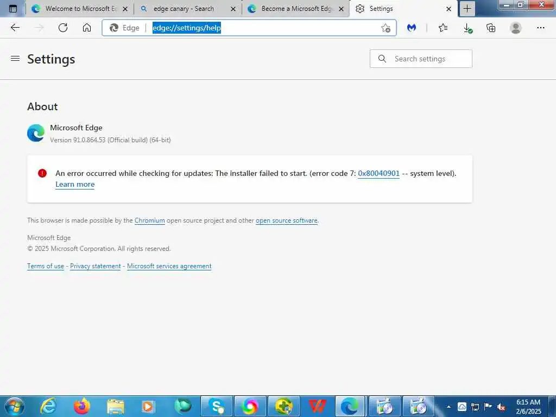Add this page to favorites star icon
This screenshot has height=417, width=556.
click(x=386, y=28)
